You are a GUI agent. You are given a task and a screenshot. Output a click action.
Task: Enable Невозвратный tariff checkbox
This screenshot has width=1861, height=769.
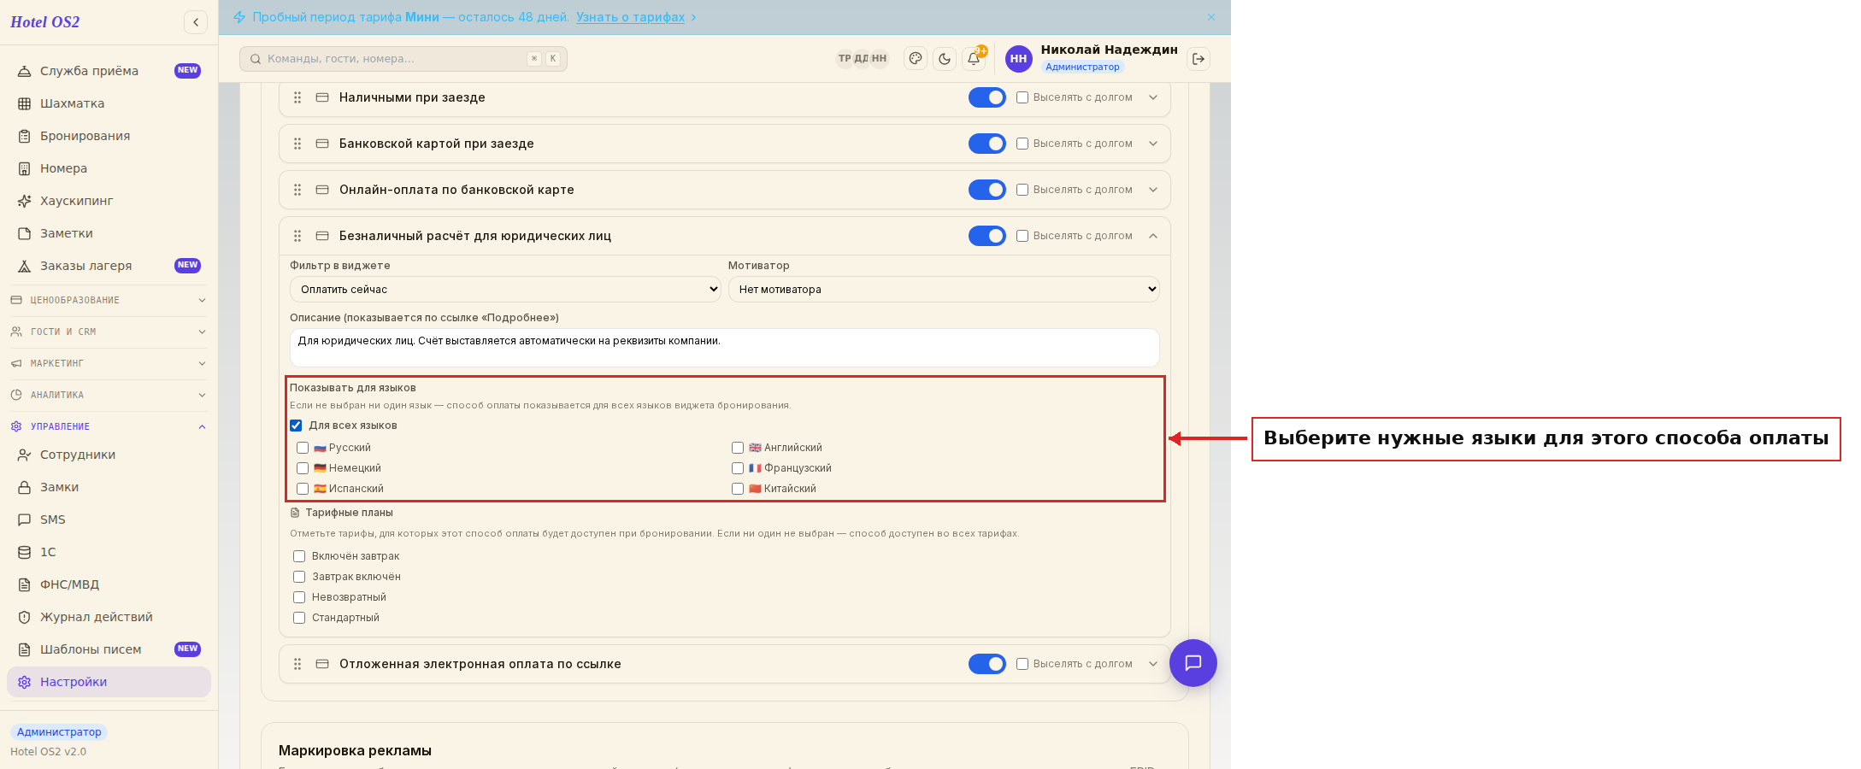(299, 597)
